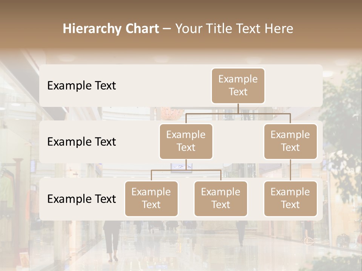The image size is (362, 271).
Task: Select the top-level box of the hierarchy chart
Action: [238, 86]
